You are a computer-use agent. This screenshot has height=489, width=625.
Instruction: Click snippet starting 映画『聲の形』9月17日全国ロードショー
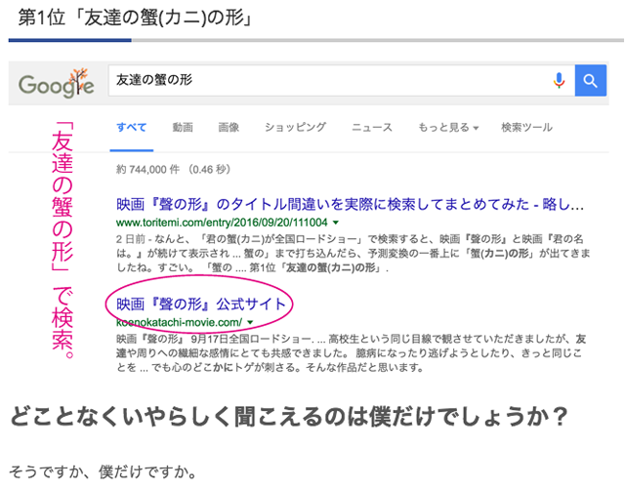[352, 353]
